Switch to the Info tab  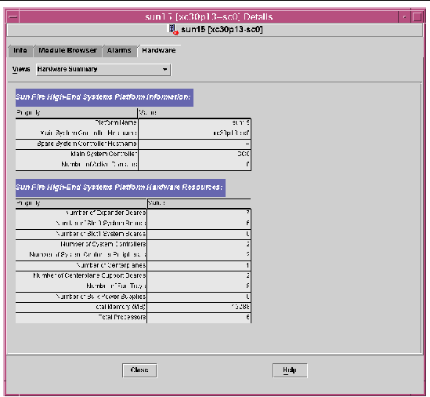coord(20,50)
